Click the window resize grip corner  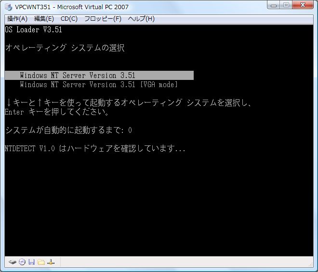[310, 264]
